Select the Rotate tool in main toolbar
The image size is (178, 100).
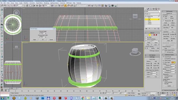(40, 6)
